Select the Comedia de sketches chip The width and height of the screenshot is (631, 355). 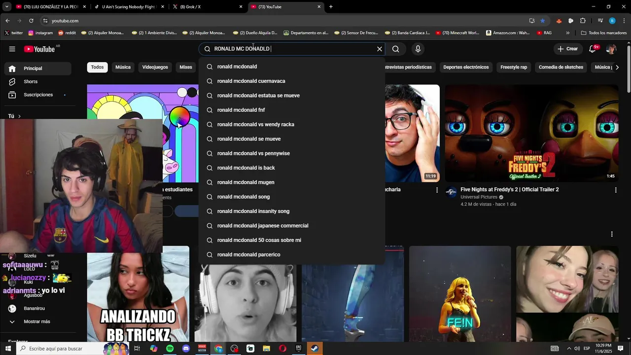click(x=561, y=67)
